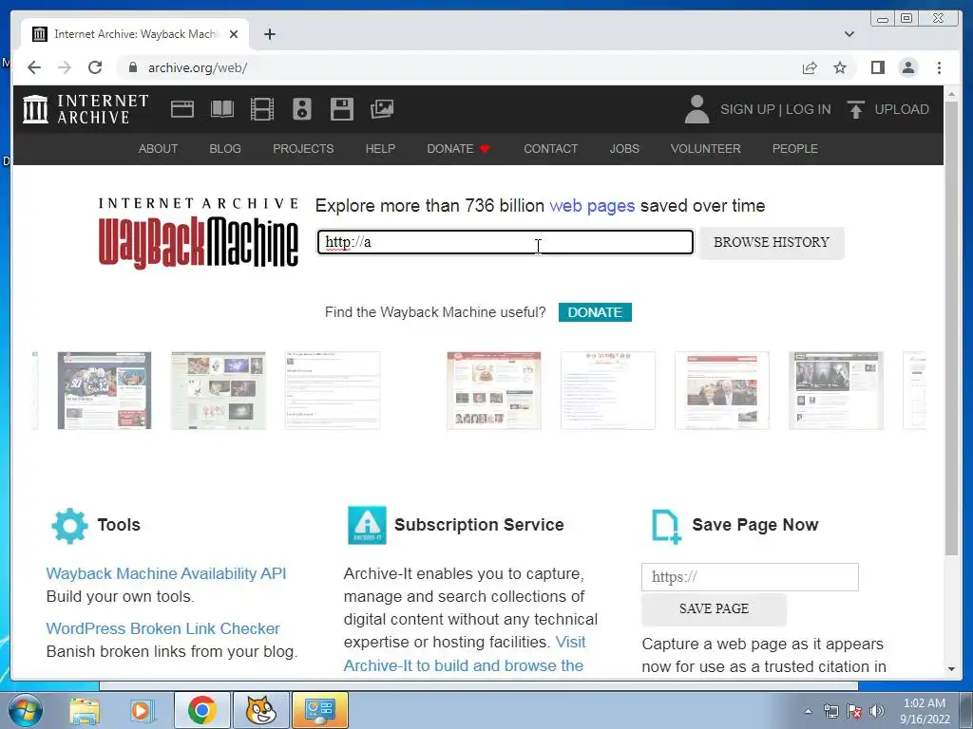Close the Wayback Machine tab
Viewport: 973px width, 729px height.
tap(234, 34)
